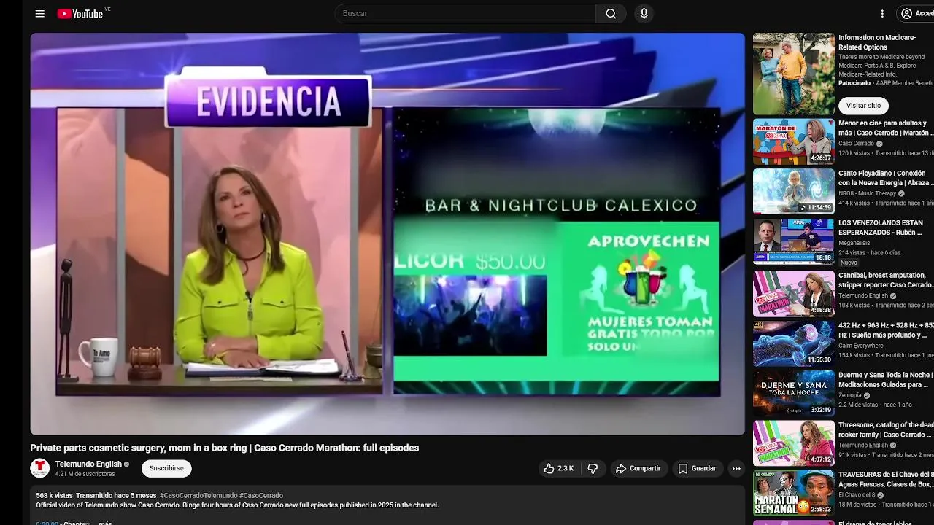Open 'Information on Medicare-Related Options' ad title

(877, 42)
